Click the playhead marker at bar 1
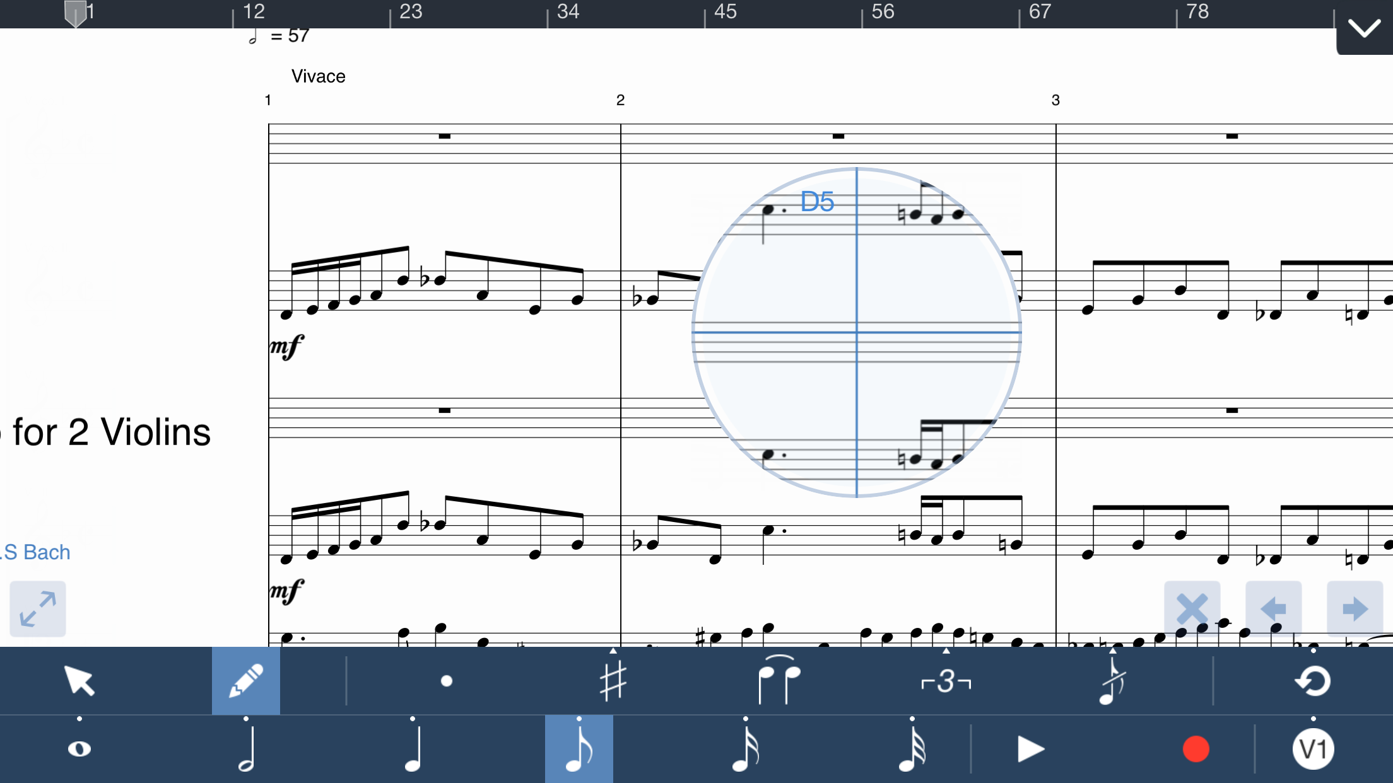 [x=76, y=14]
